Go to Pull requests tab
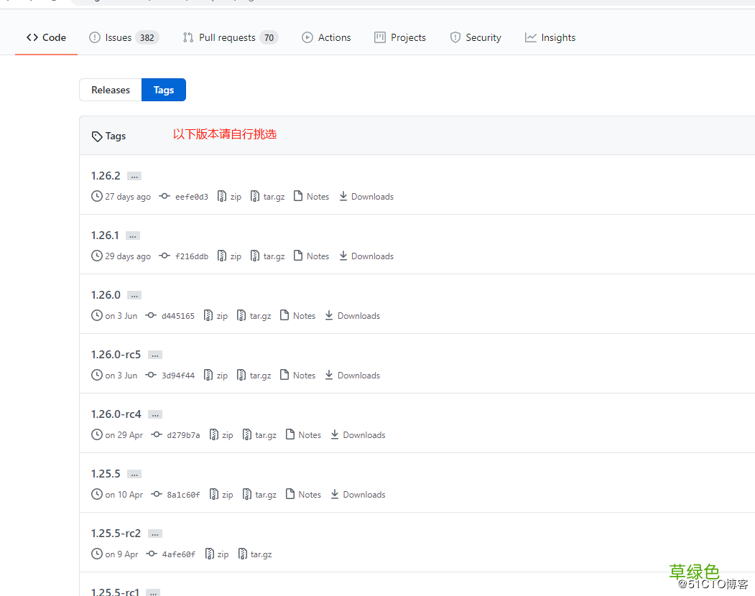The width and height of the screenshot is (755, 596). click(x=230, y=37)
